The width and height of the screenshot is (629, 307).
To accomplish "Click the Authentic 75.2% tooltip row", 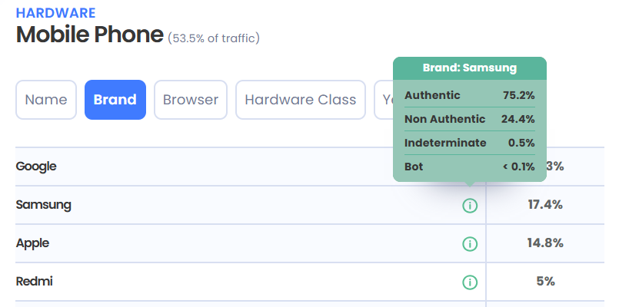I will click(470, 96).
